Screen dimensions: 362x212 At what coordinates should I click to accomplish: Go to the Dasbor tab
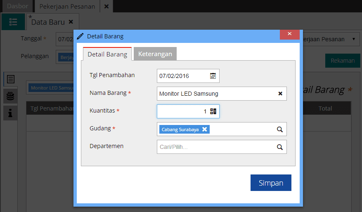tap(18, 6)
